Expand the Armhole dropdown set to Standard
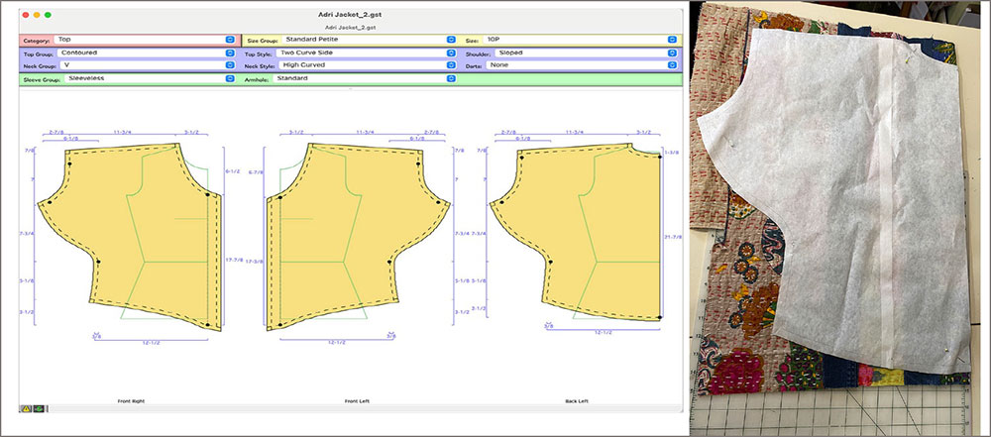The width and height of the screenshot is (991, 437). coord(366,78)
